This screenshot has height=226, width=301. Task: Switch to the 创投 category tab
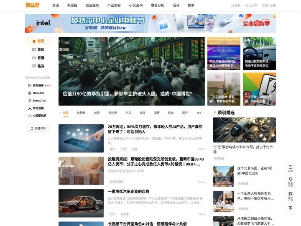click(97, 113)
